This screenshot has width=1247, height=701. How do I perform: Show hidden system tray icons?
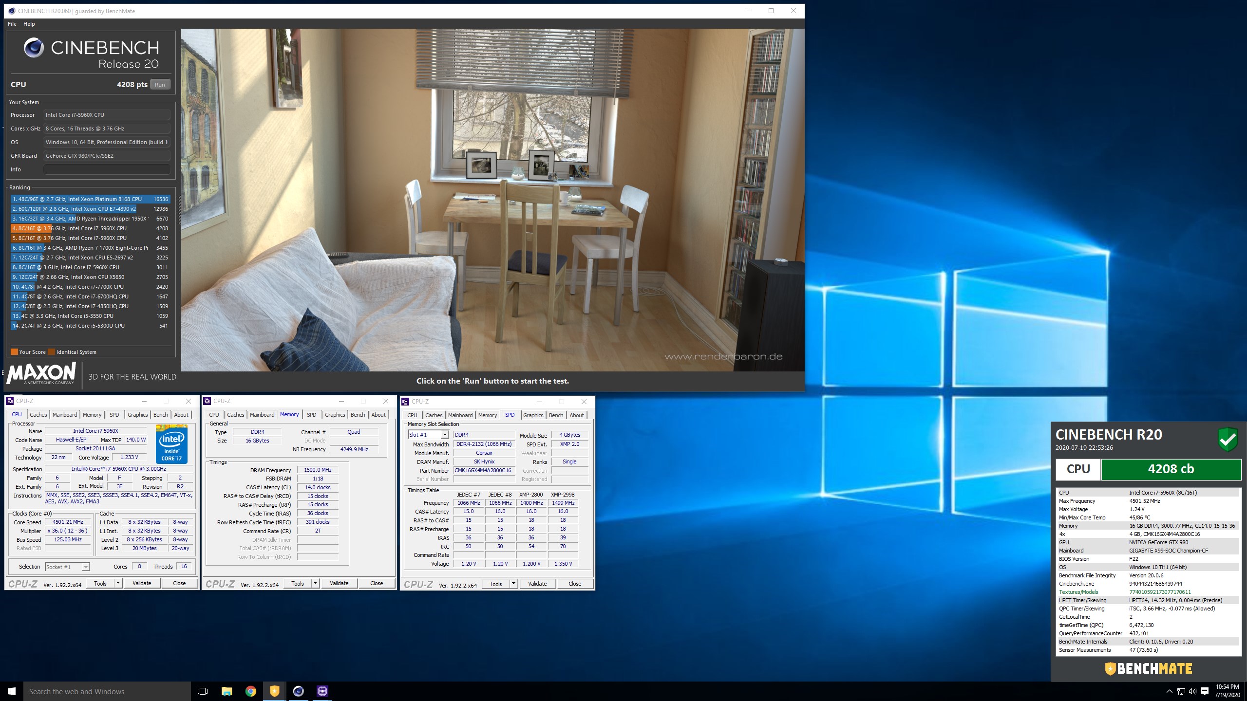click(x=1170, y=691)
